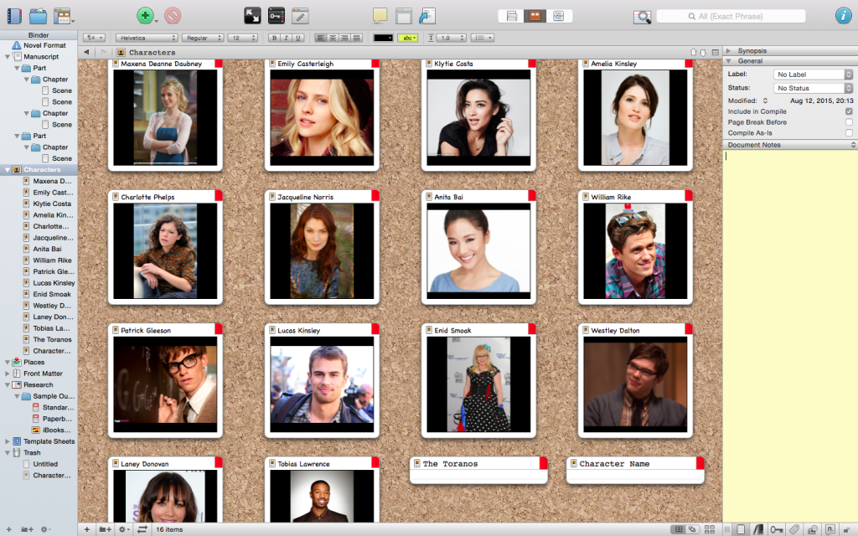Navigate back in editor history
Screen dimensions: 858x536
click(x=86, y=52)
